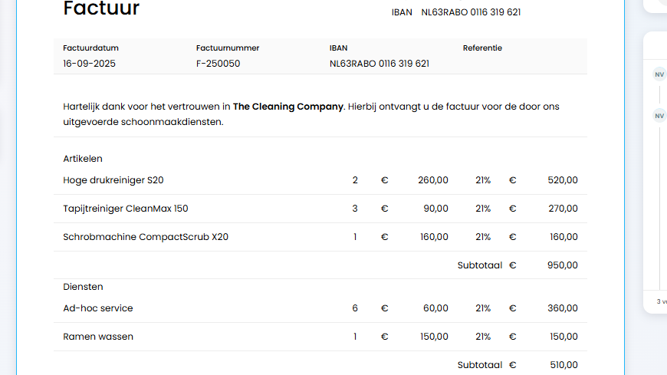Click the lower NV avatar in the timeline
The width and height of the screenshot is (667, 375).
(x=659, y=116)
